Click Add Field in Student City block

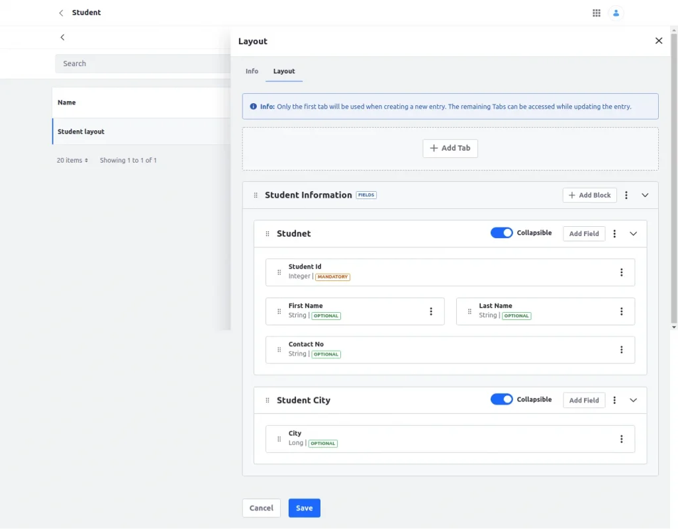pyautogui.click(x=584, y=400)
